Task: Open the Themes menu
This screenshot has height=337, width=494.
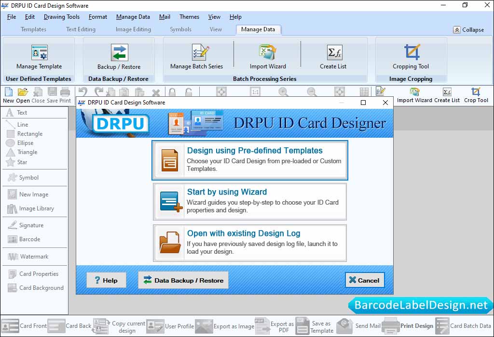Action: click(x=189, y=17)
